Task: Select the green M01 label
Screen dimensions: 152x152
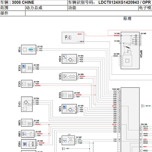Action: click(68, 149)
